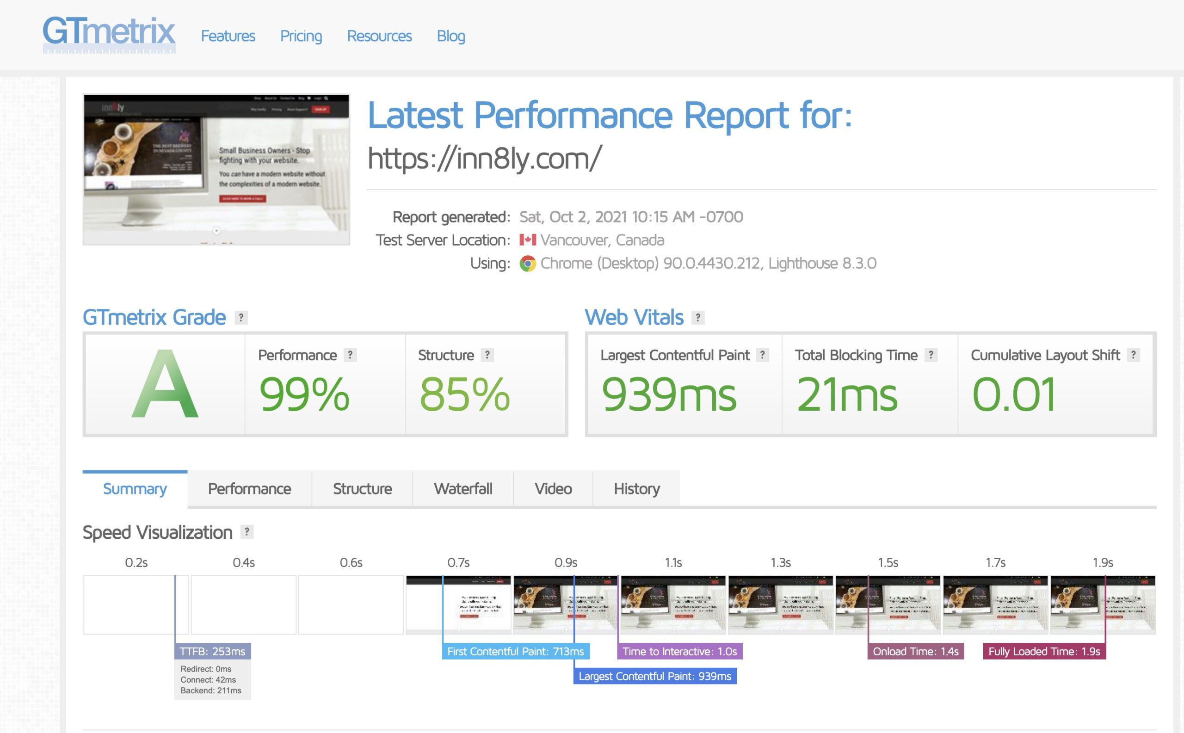
Task: Click the https://inn8ly.com/ URL text
Action: pos(484,158)
